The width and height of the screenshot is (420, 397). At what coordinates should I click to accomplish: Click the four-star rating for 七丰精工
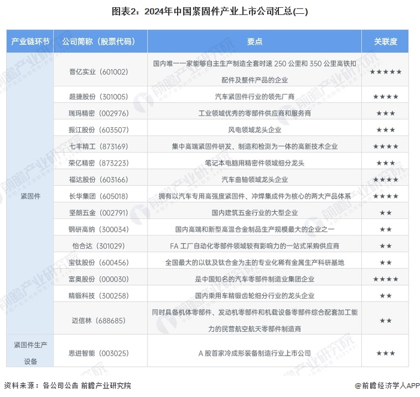pos(385,146)
